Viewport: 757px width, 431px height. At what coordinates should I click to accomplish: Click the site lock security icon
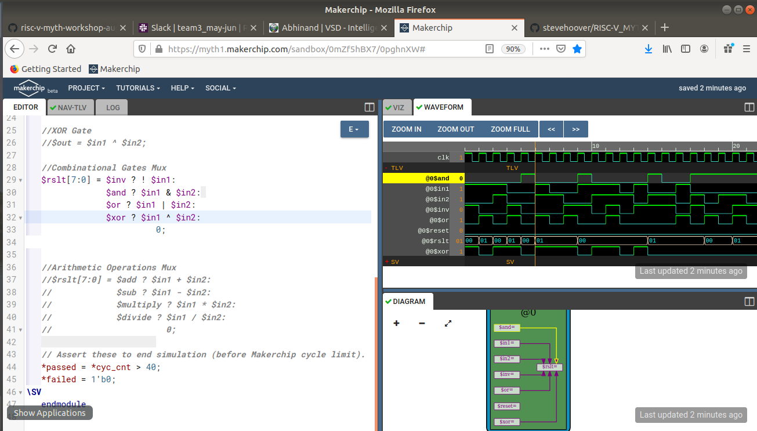(x=159, y=49)
